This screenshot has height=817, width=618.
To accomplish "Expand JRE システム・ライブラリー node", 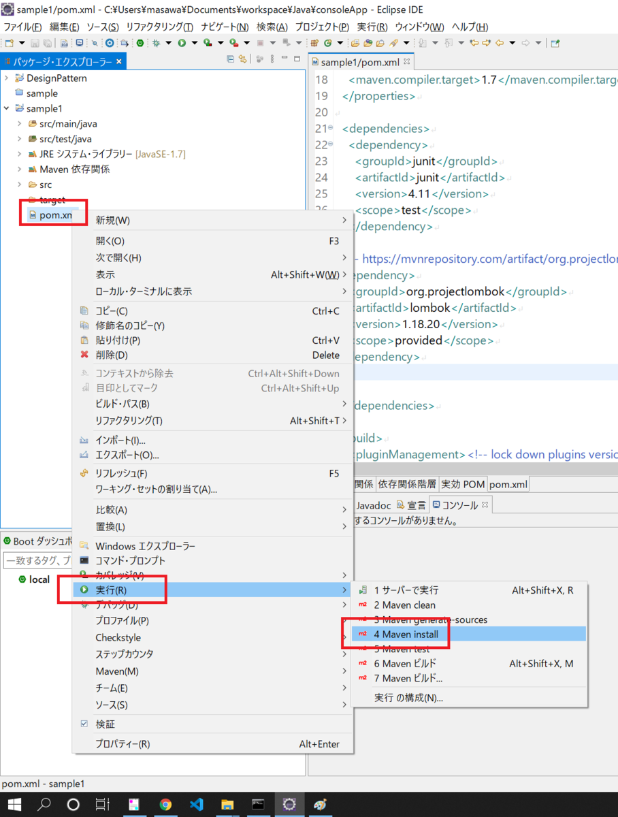I will pyautogui.click(x=19, y=154).
